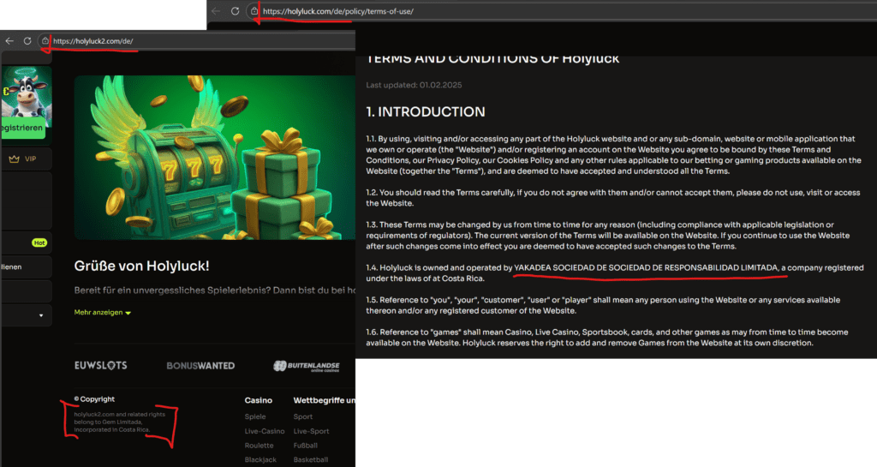The image size is (877, 467).
Task: Expand Mehr anzeigen text
Action: click(x=103, y=312)
